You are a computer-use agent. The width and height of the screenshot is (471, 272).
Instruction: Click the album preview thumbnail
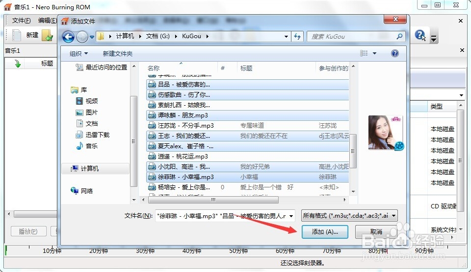386,133
